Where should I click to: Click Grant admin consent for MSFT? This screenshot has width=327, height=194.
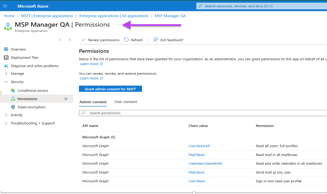click(110, 89)
